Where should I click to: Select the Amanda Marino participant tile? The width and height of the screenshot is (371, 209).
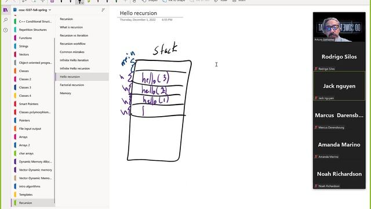pyautogui.click(x=339, y=145)
